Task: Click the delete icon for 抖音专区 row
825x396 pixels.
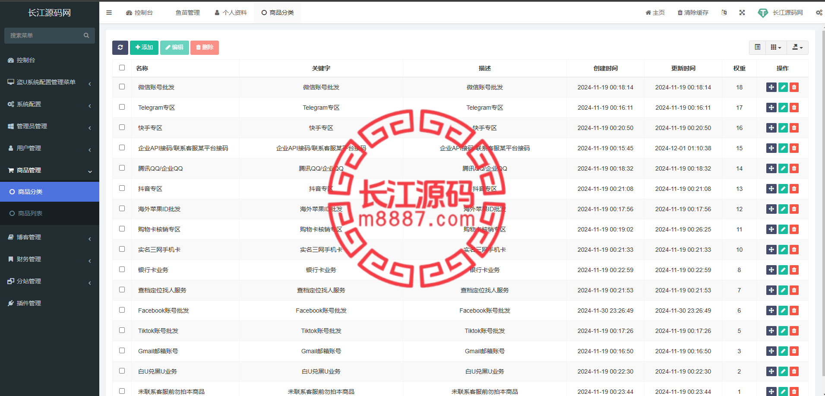Action: click(794, 189)
